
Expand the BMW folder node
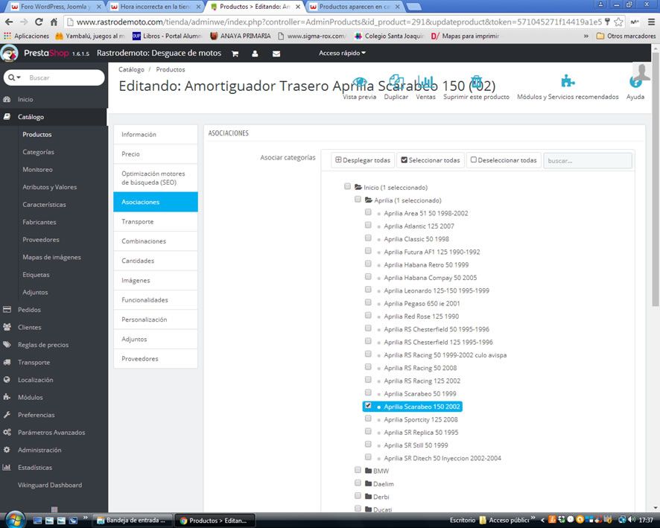(369, 471)
